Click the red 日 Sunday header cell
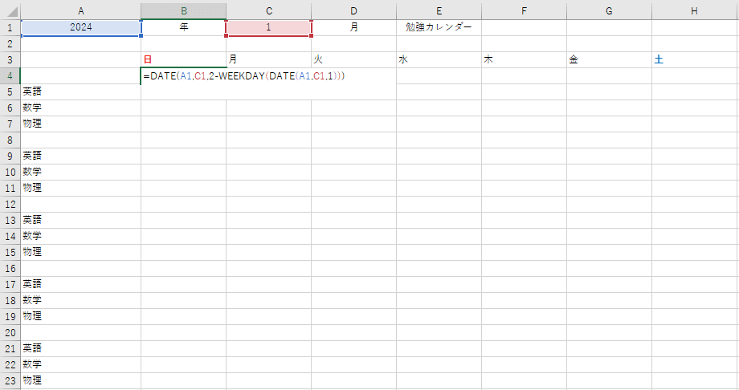This screenshot has height=390, width=739. [184, 60]
